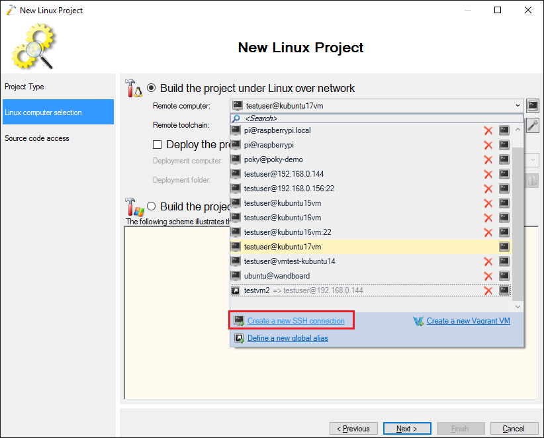
Task: Define a new global alias
Action: [x=288, y=338]
